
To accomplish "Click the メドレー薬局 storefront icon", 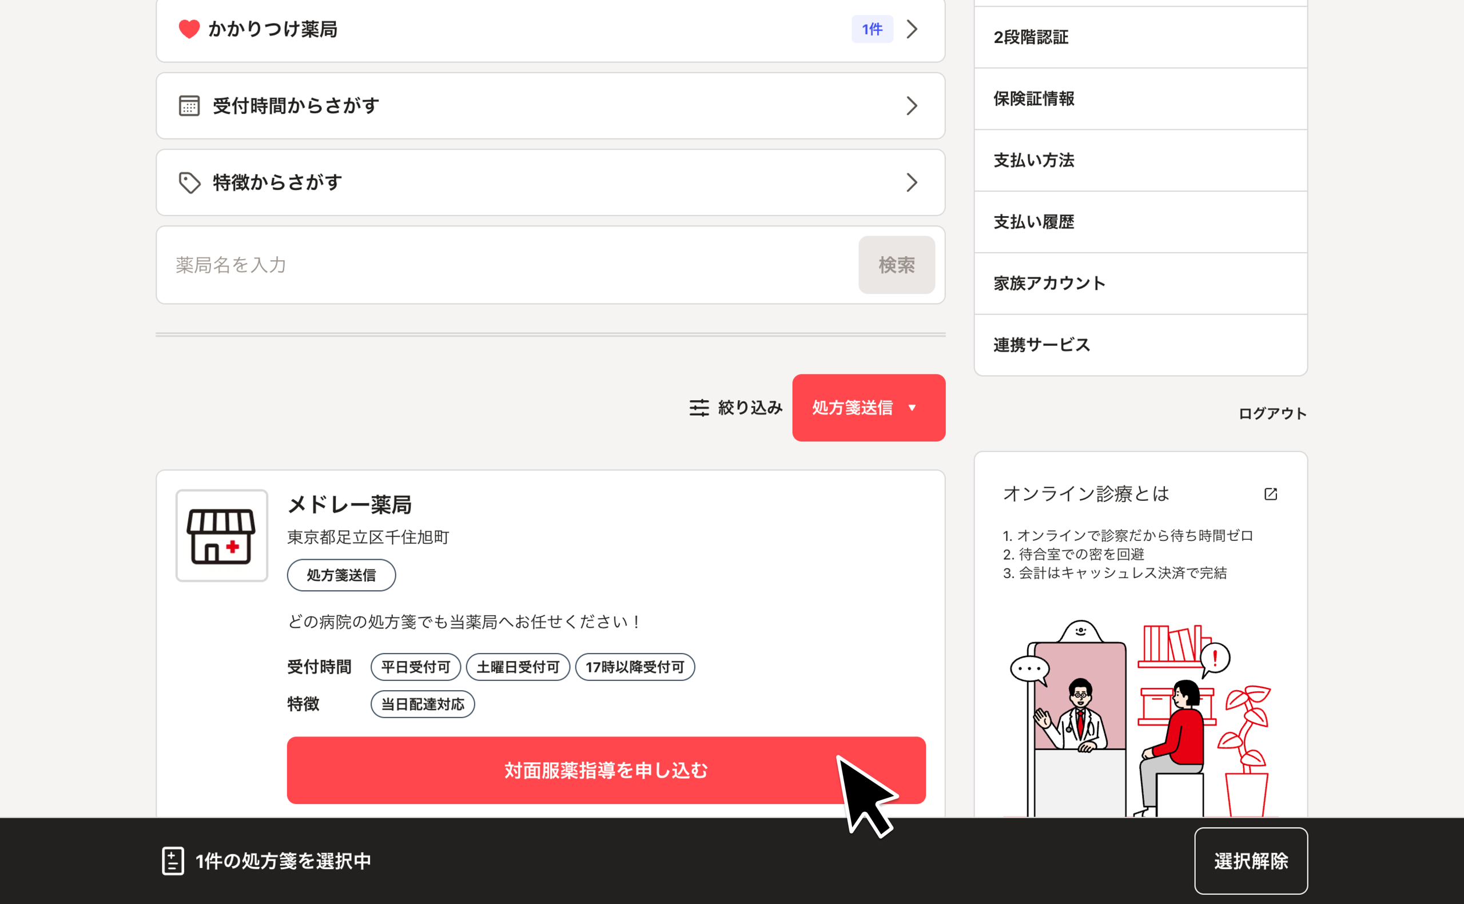I will [x=222, y=536].
